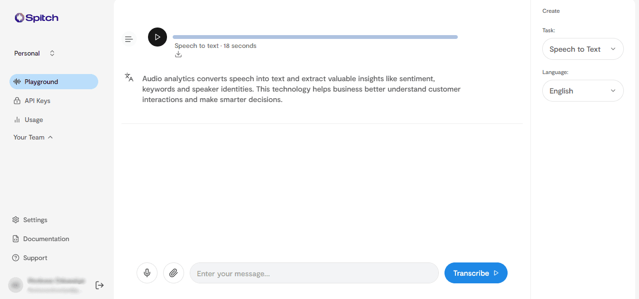This screenshot has width=639, height=299.
Task: Seek on the audio progress bar
Action: [315, 37]
